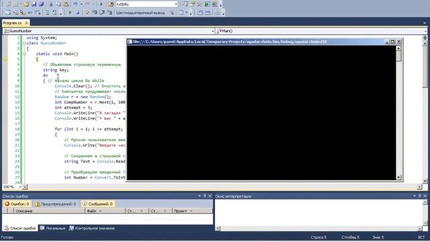The width and height of the screenshot is (430, 242).
Task: Click the green arrow icon after txtInfo
Action: click(208, 4)
